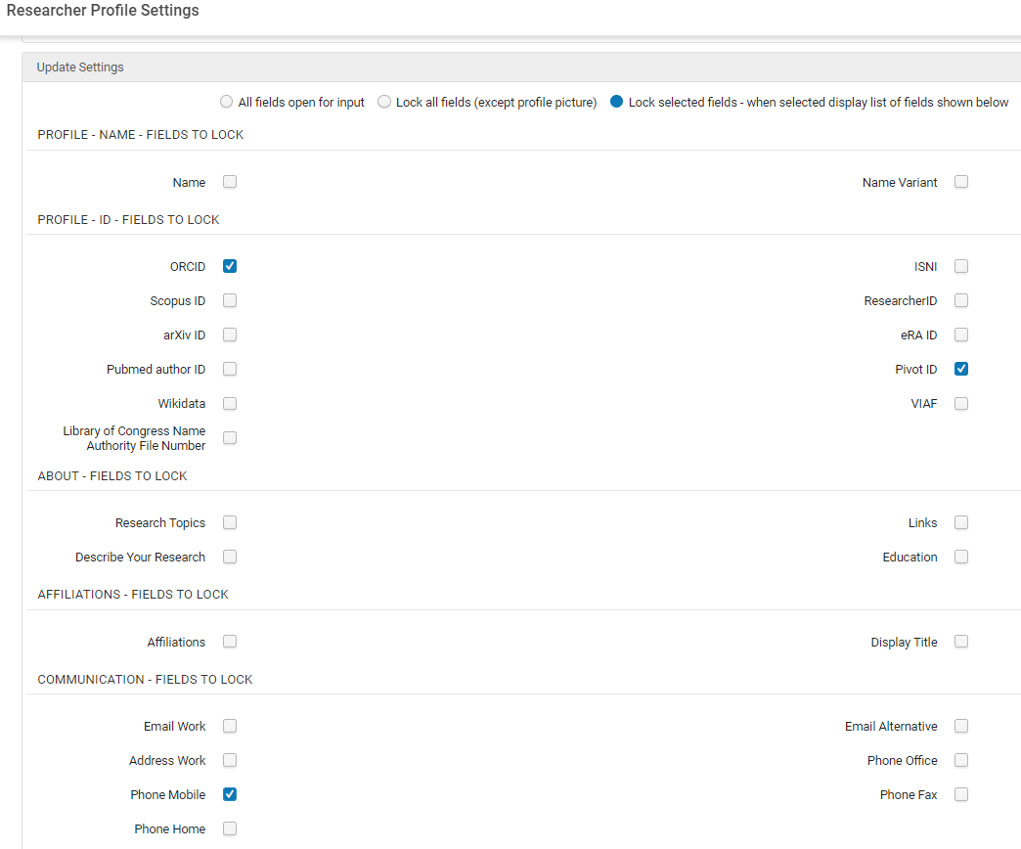The image size is (1021, 849).
Task: Uncheck the Phone Mobile checkbox
Action: [x=230, y=794]
